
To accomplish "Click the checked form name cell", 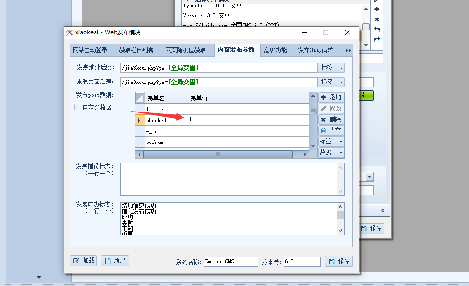I will click(166, 120).
